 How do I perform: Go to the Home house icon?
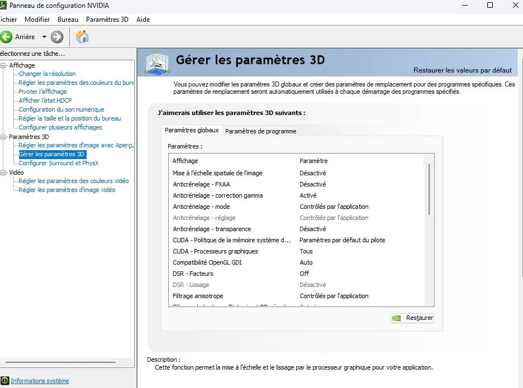coord(82,37)
